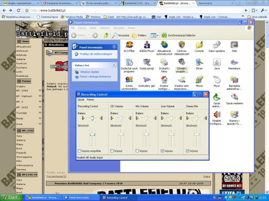269x201 pixels.
Task: Uncheck Wycisz under Stereo Mix
Action: pos(187,151)
